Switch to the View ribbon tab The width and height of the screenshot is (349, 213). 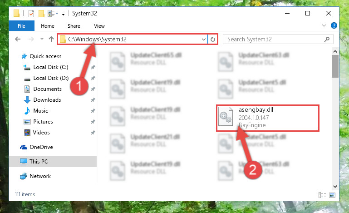(x=99, y=26)
